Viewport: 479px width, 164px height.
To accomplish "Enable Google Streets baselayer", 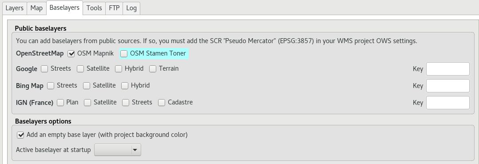I will point(44,69).
